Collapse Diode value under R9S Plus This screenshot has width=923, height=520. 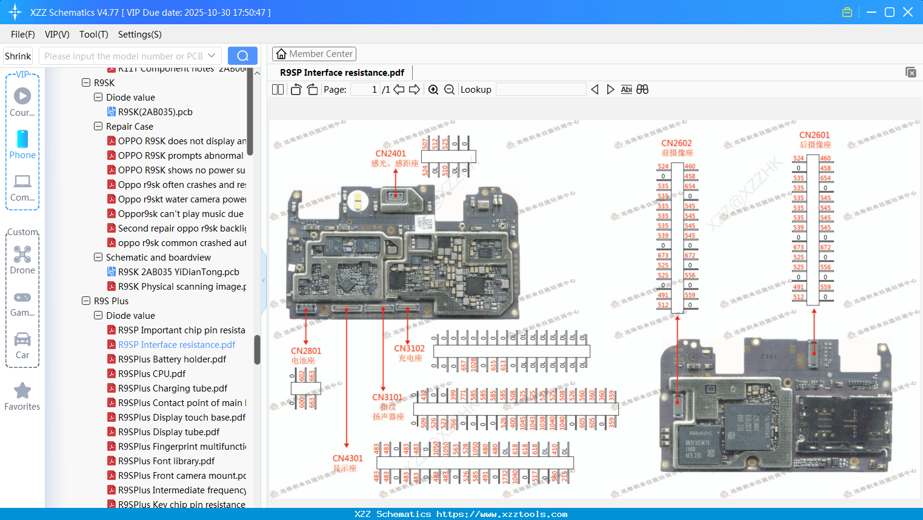(98, 315)
